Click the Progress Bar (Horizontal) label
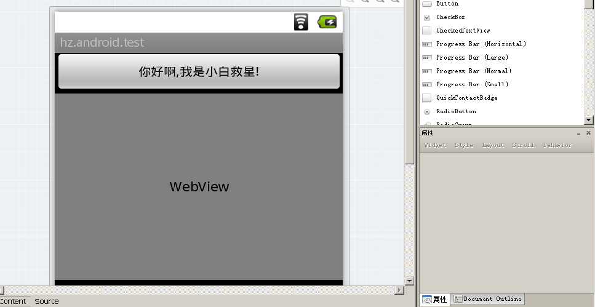595x307 pixels. [481, 44]
